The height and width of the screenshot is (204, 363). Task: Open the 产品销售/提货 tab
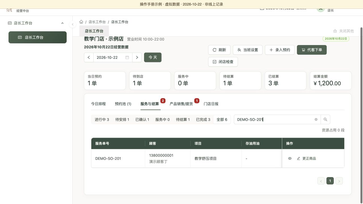[x=181, y=104]
